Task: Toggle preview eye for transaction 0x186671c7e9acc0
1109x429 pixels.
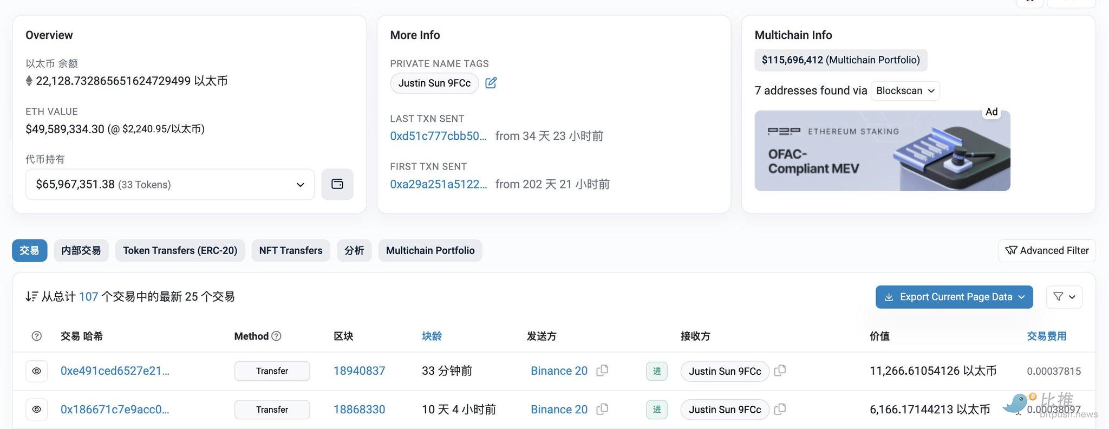Action: (x=37, y=409)
